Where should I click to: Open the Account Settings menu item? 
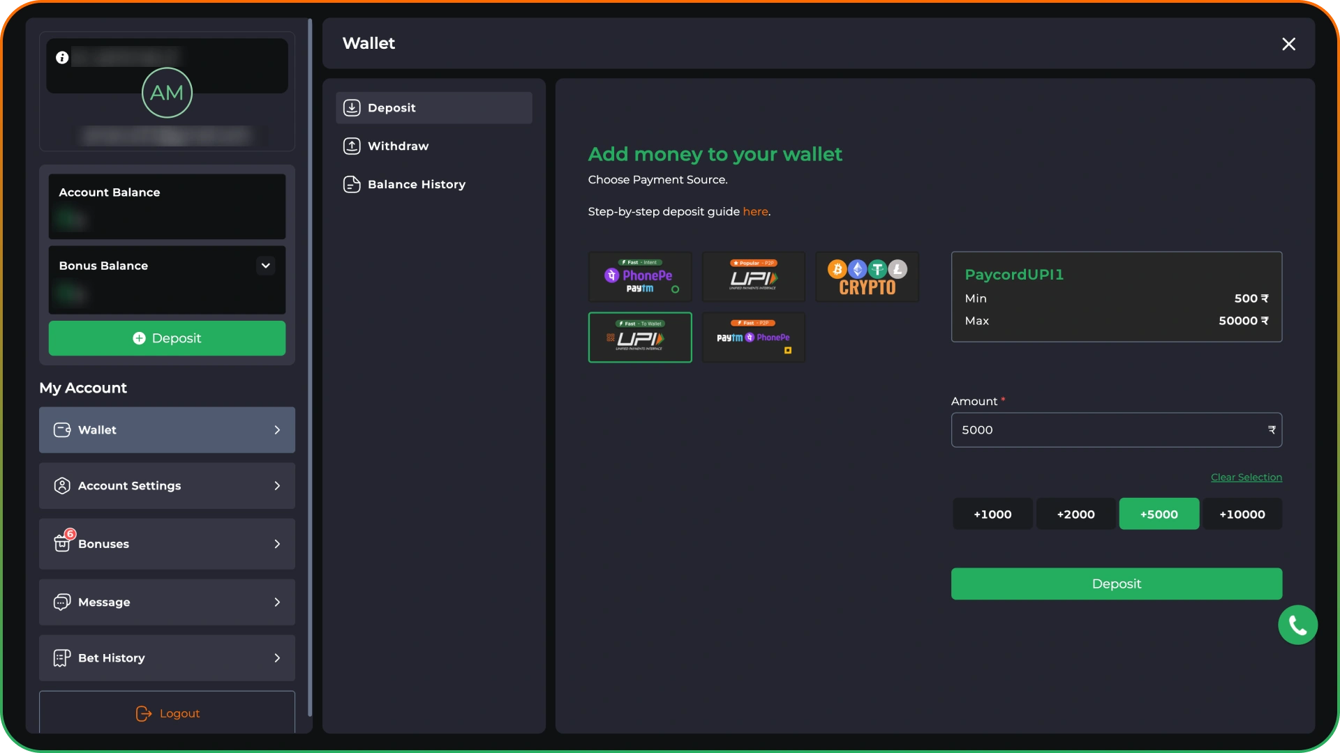click(x=167, y=486)
